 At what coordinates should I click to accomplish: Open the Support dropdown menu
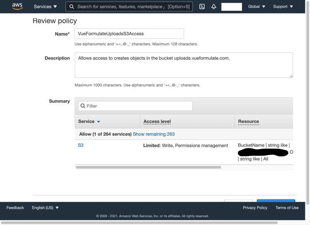click(283, 7)
